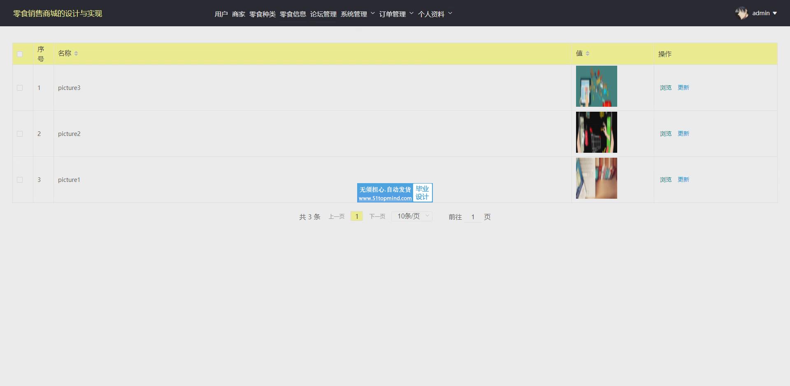Check the picture2 row checkbox
The height and width of the screenshot is (386, 790).
pyautogui.click(x=20, y=134)
